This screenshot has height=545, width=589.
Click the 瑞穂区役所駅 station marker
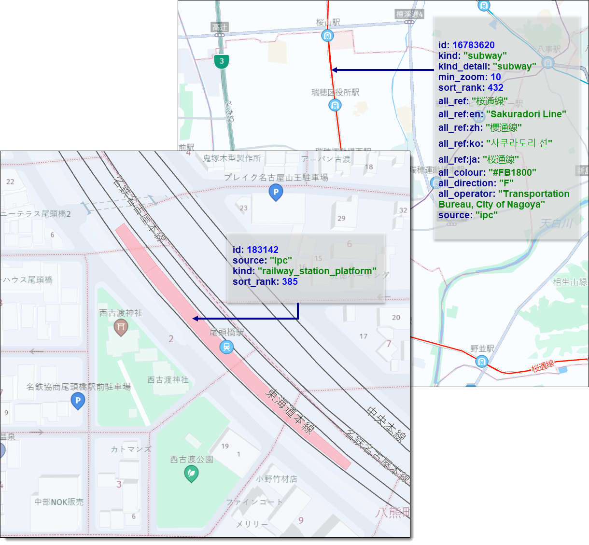pos(334,106)
